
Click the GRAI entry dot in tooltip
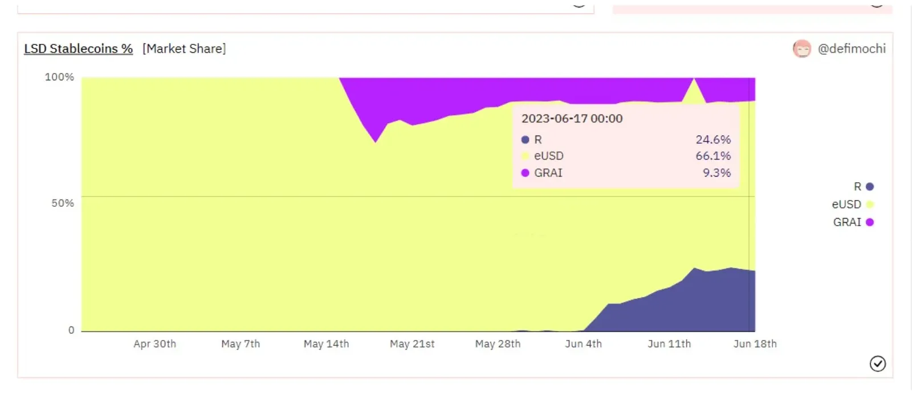525,173
